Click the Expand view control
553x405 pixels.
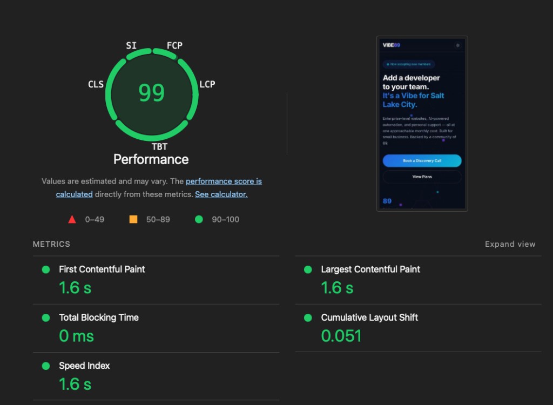coord(510,244)
